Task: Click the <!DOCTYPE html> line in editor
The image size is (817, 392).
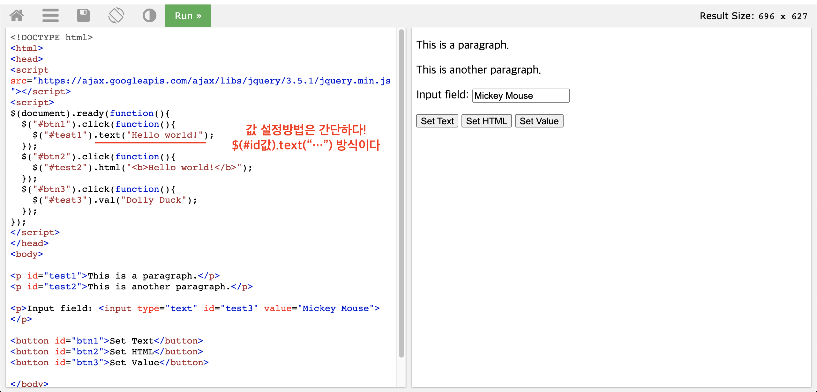Action: pos(51,38)
